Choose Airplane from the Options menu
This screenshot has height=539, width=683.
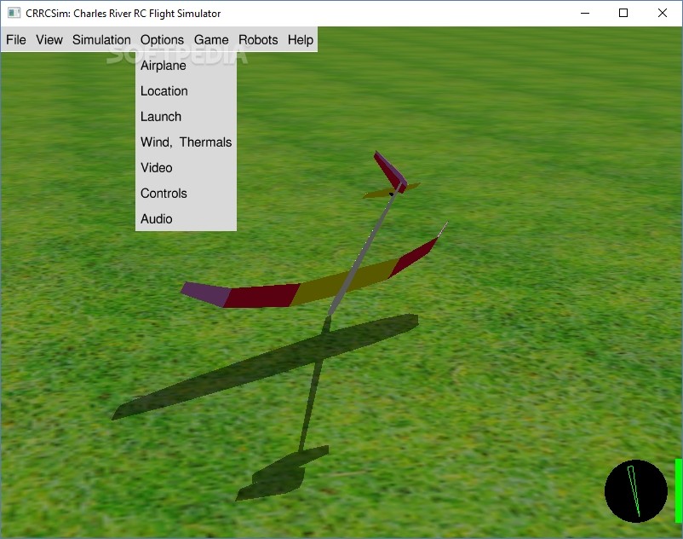pyautogui.click(x=186, y=66)
